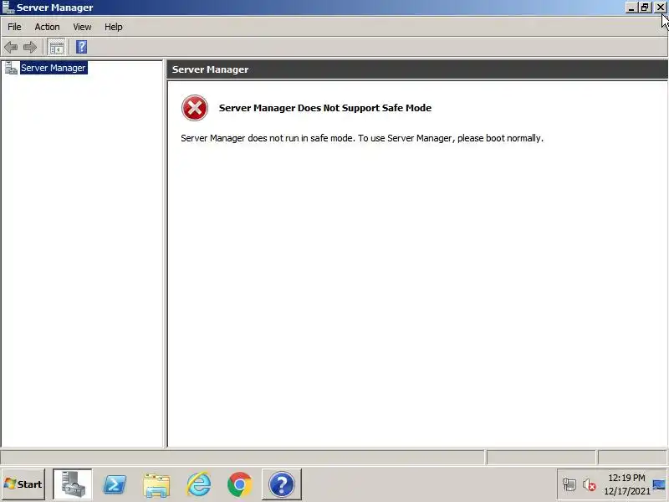669x502 pixels.
Task: Open the View menu
Action: (82, 27)
